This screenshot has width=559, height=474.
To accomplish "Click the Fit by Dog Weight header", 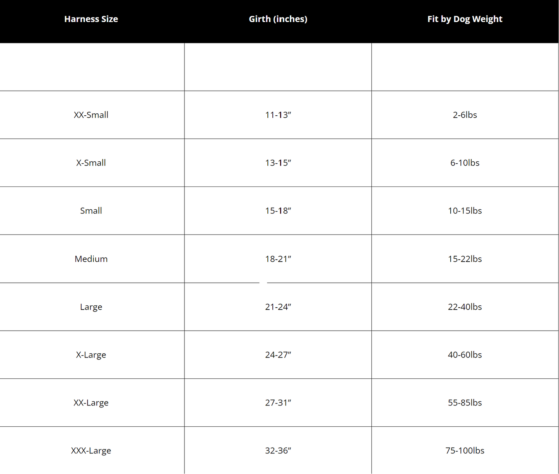I will click(465, 19).
